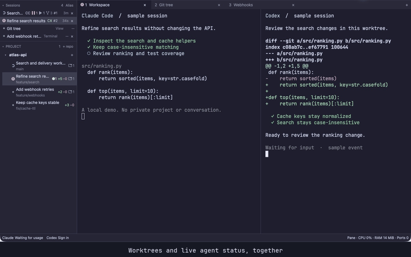Click 'Waiting for input' status line
The height and width of the screenshot is (257, 411).
point(290,148)
